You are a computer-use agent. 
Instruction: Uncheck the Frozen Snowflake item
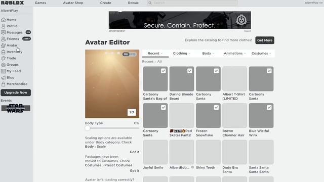pos(216,108)
